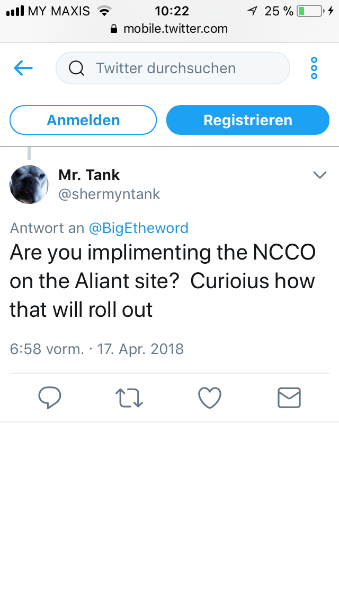339x603 pixels.
Task: Like the tweet with the heart icon
Action: (x=209, y=398)
